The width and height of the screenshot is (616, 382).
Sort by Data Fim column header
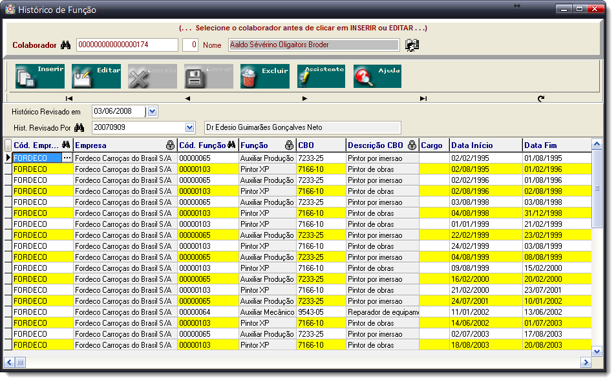(557, 145)
